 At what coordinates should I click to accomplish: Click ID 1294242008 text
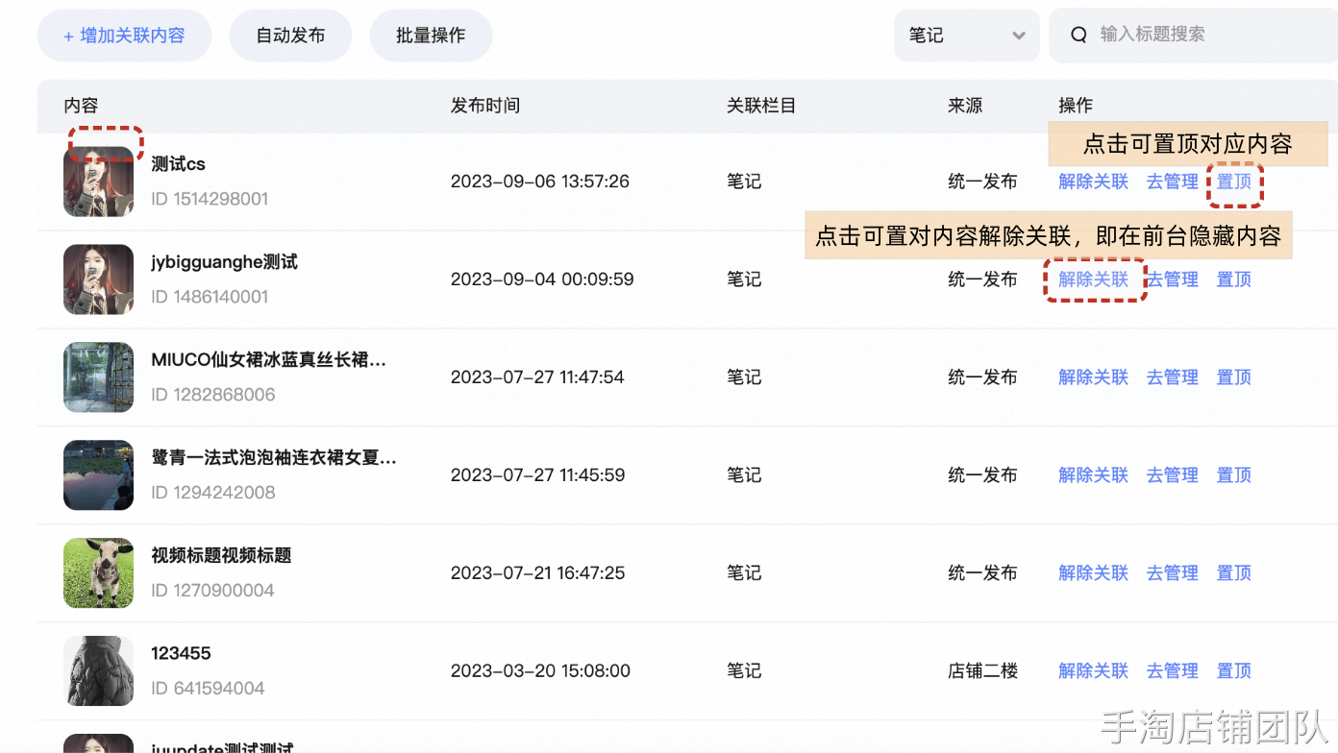[x=213, y=494]
